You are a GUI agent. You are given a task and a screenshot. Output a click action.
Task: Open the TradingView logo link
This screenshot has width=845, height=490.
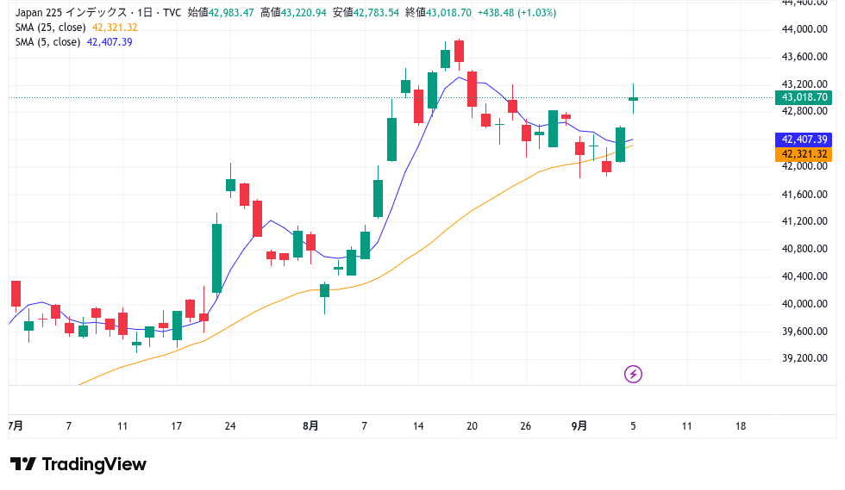coord(78,465)
